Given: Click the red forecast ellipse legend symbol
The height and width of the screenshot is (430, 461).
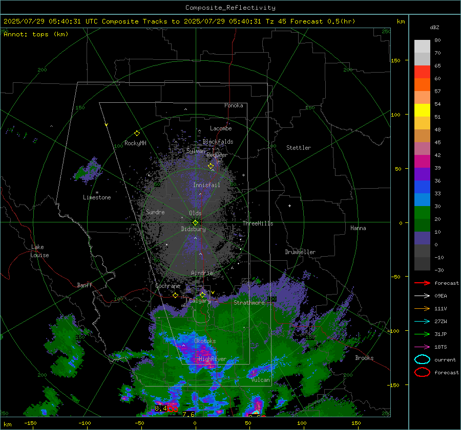Looking at the screenshot, I should coord(422,372).
